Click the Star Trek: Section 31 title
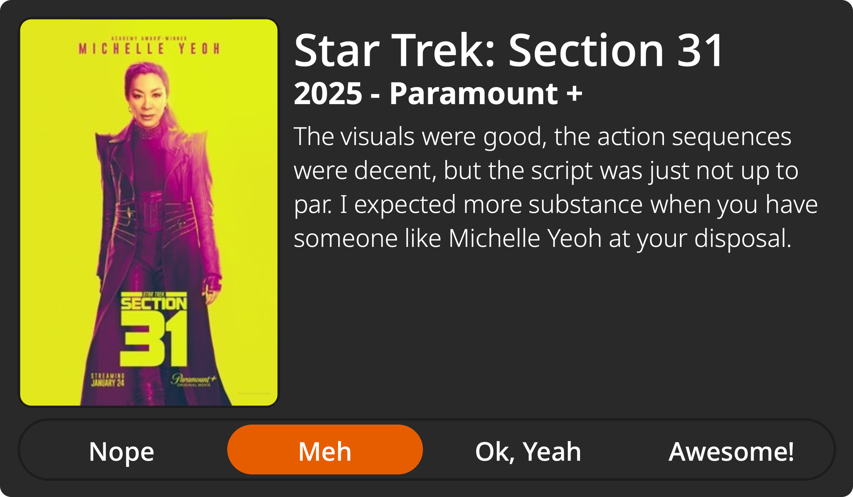The image size is (853, 497). tap(508, 51)
